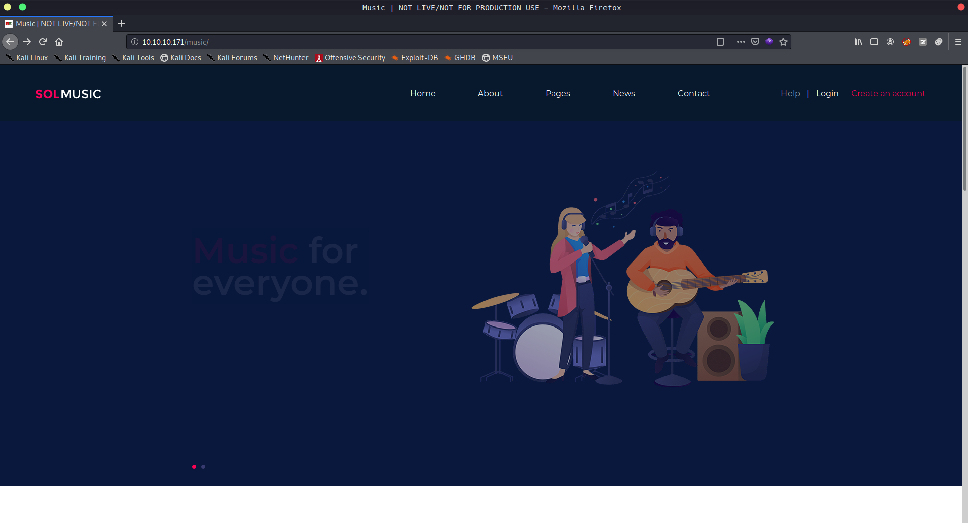Click Create an account
The width and height of the screenshot is (968, 523).
pos(888,93)
